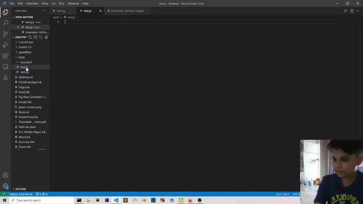Switch to the test.js editor tab

[x=90, y=11]
